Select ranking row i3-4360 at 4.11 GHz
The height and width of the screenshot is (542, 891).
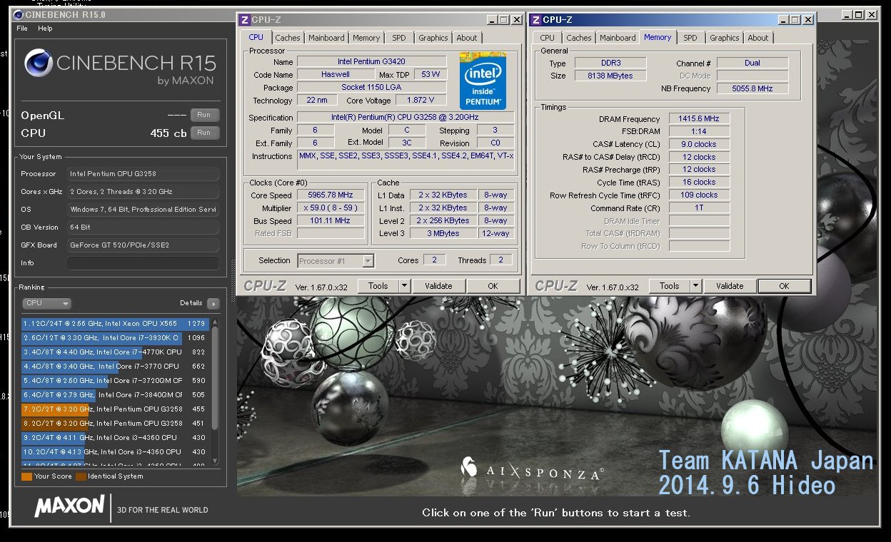click(115, 438)
